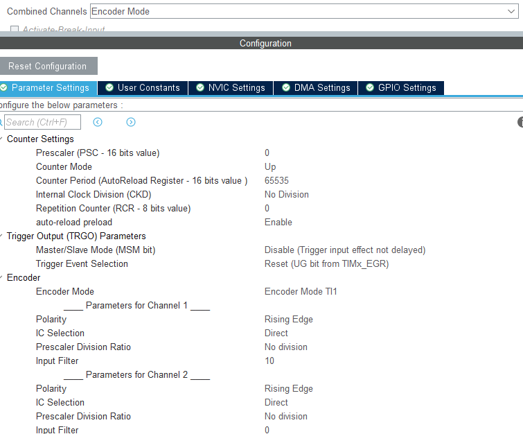This screenshot has width=523, height=434.
Task: Click the info icon at right edge
Action: point(521,122)
